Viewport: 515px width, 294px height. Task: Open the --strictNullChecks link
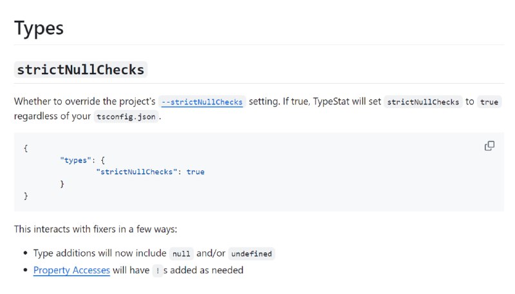click(x=201, y=102)
